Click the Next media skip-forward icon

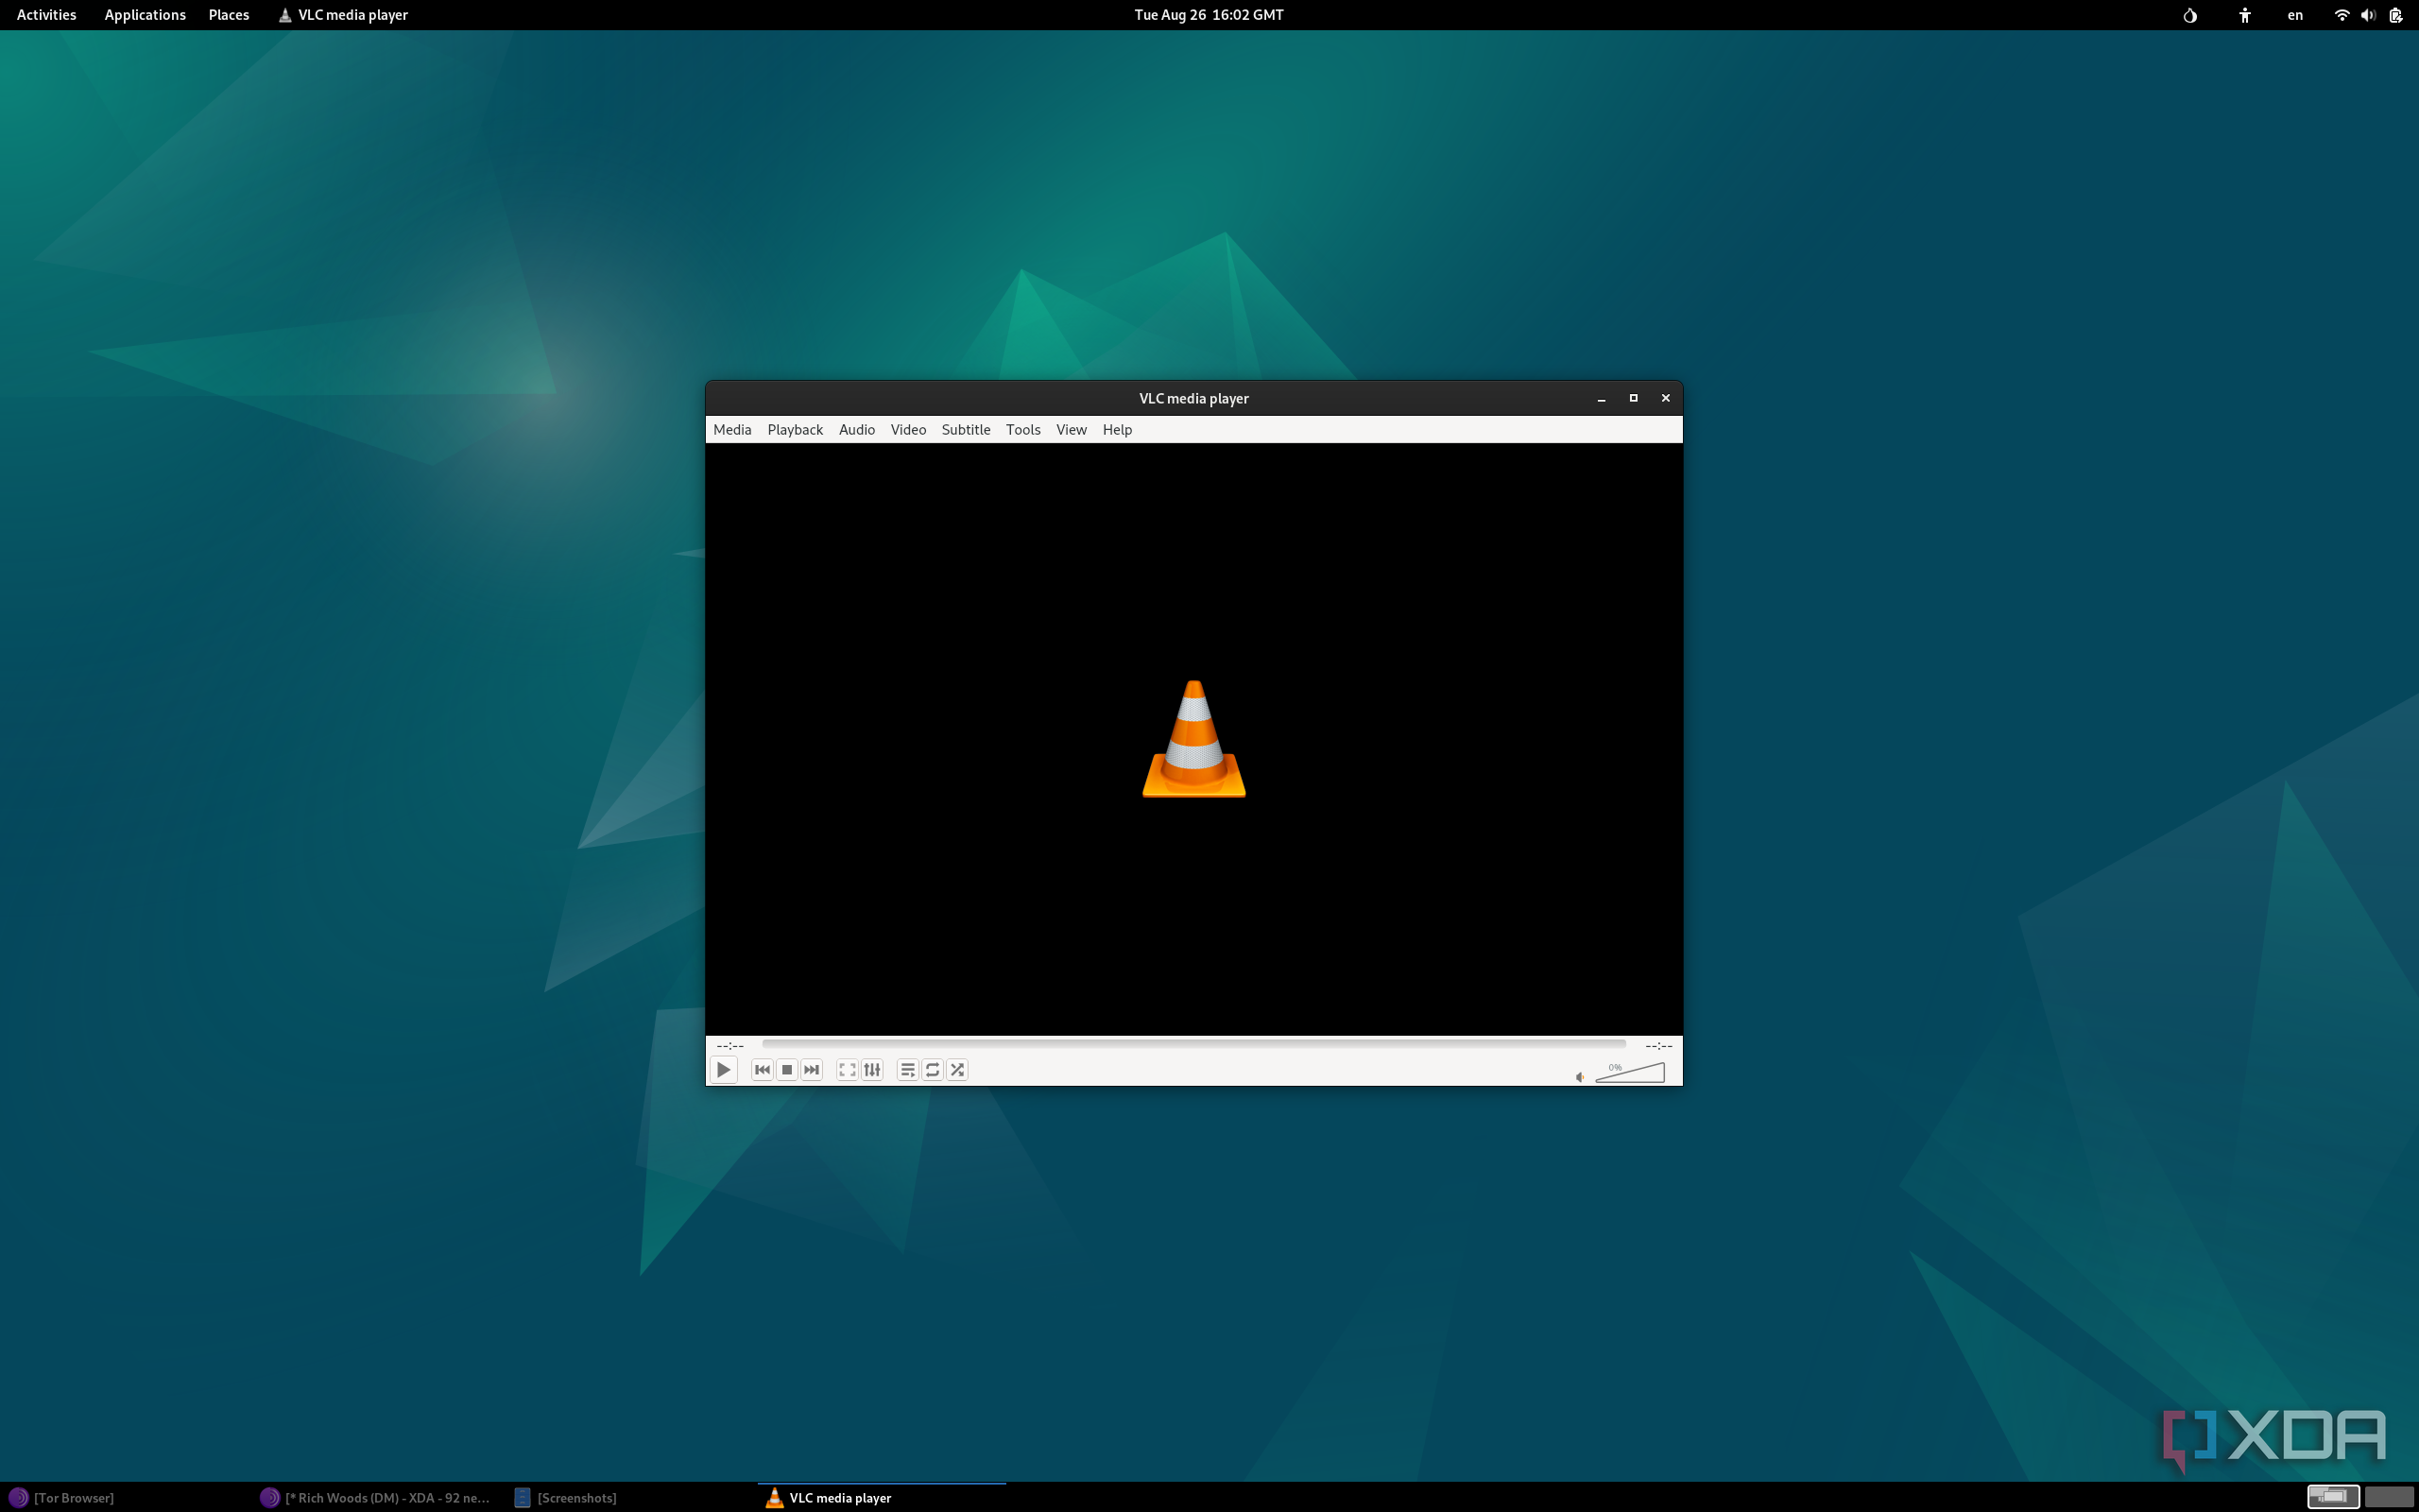(812, 1070)
